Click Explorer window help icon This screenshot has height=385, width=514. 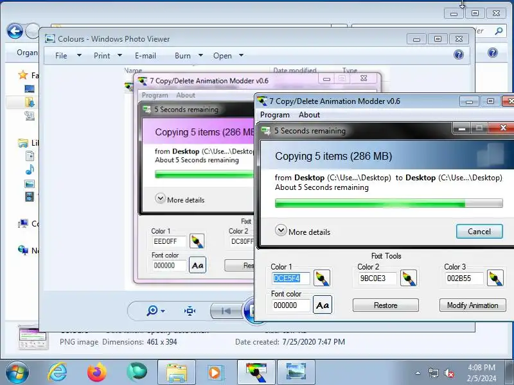tap(493, 53)
